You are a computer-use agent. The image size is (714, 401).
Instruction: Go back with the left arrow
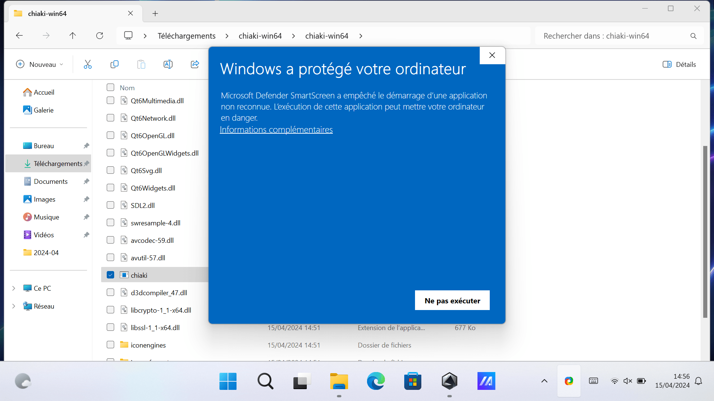(x=19, y=36)
